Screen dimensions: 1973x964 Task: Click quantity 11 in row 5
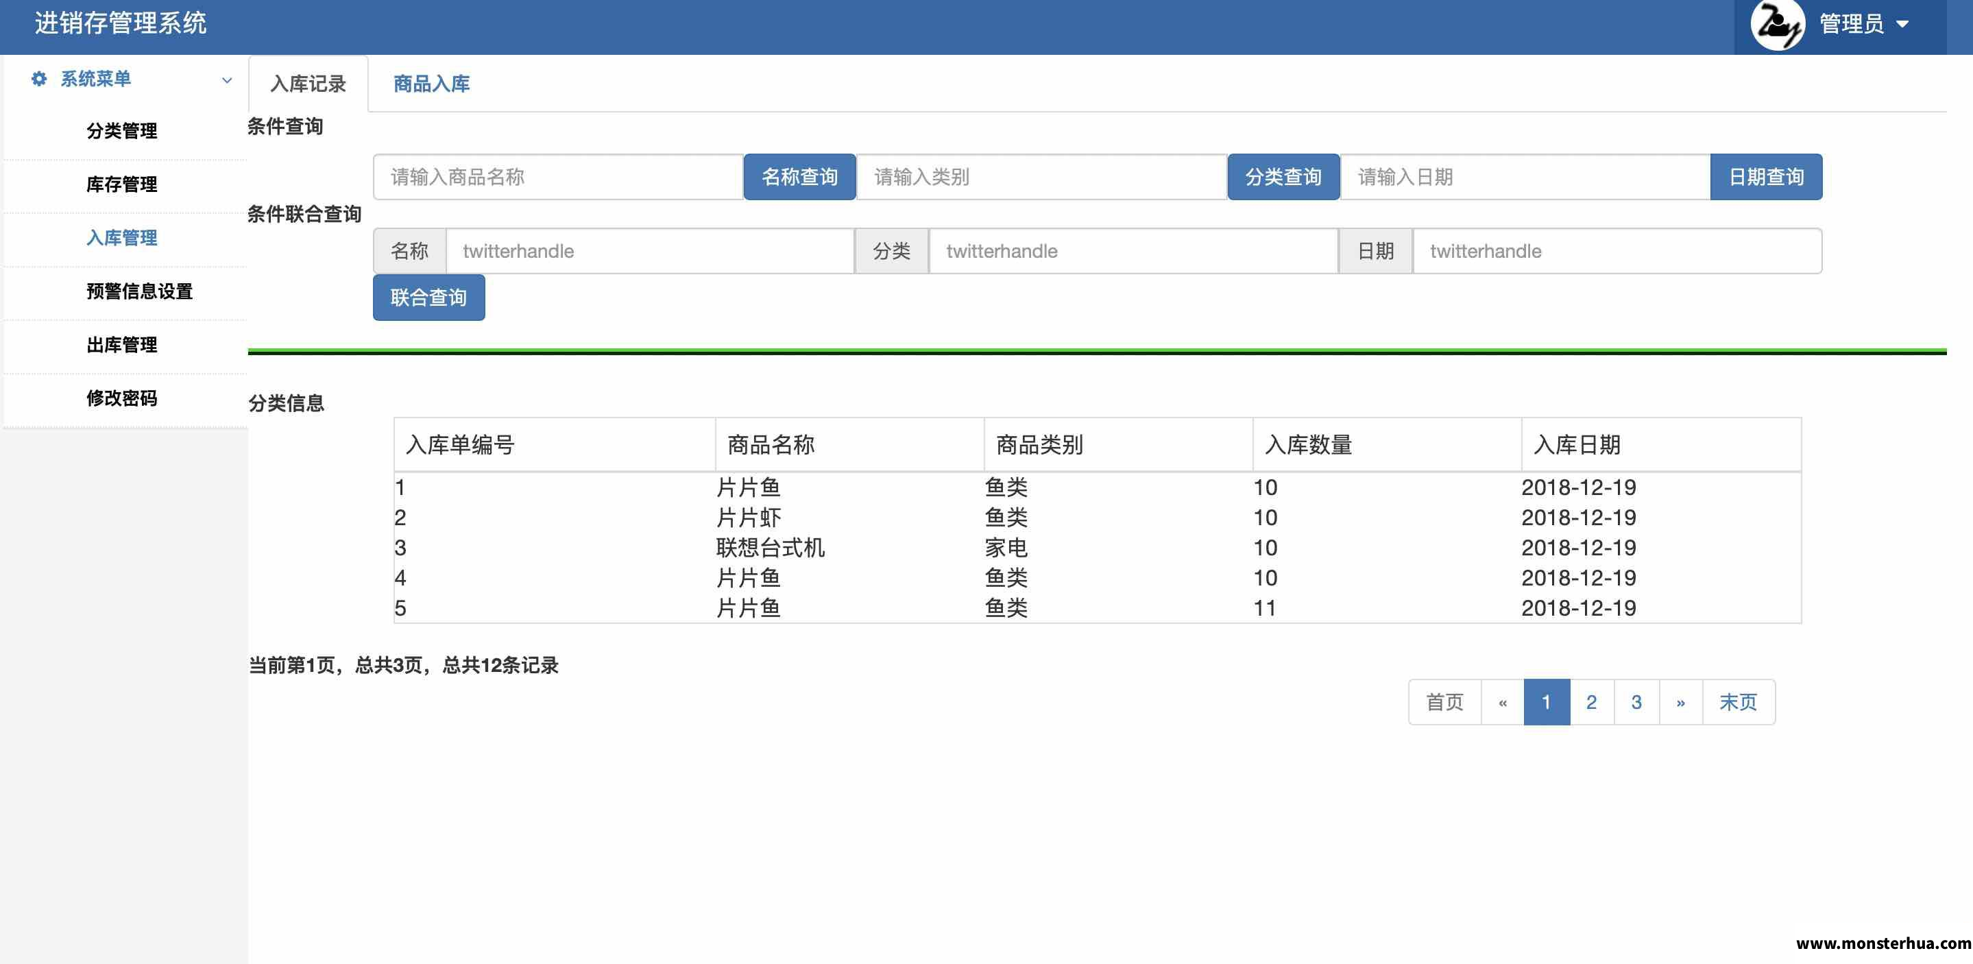[x=1265, y=608]
